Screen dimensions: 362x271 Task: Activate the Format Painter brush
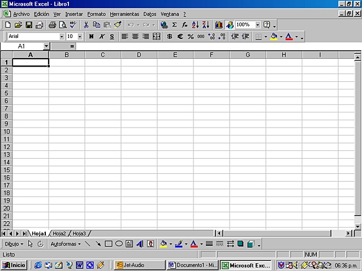pyautogui.click(x=118, y=25)
